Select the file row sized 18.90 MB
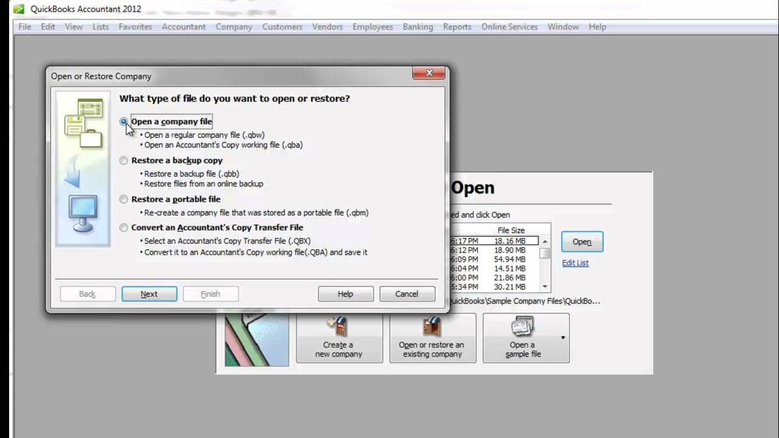 [x=494, y=250]
